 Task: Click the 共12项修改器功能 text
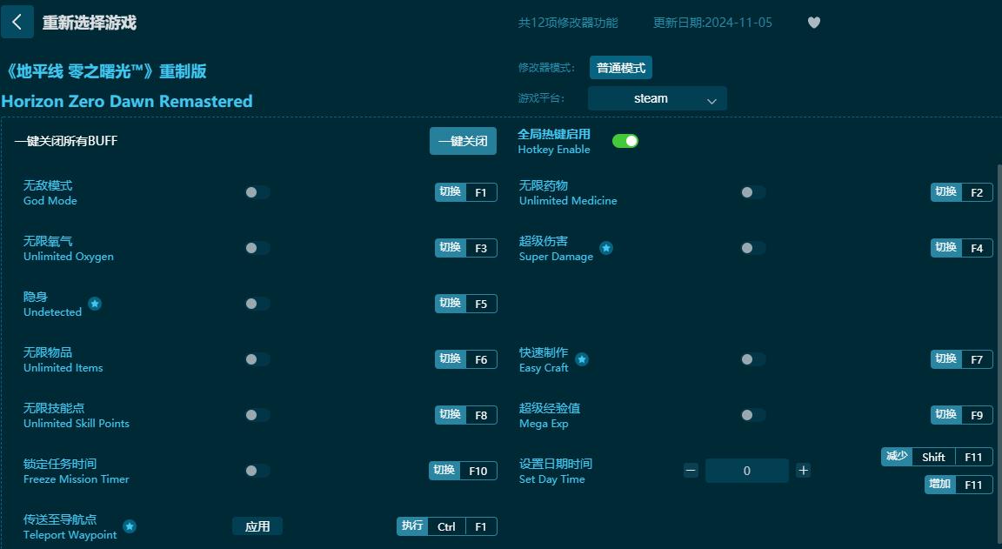point(567,23)
